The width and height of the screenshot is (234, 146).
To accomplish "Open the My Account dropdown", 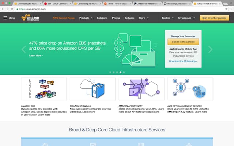I will coord(186,18).
